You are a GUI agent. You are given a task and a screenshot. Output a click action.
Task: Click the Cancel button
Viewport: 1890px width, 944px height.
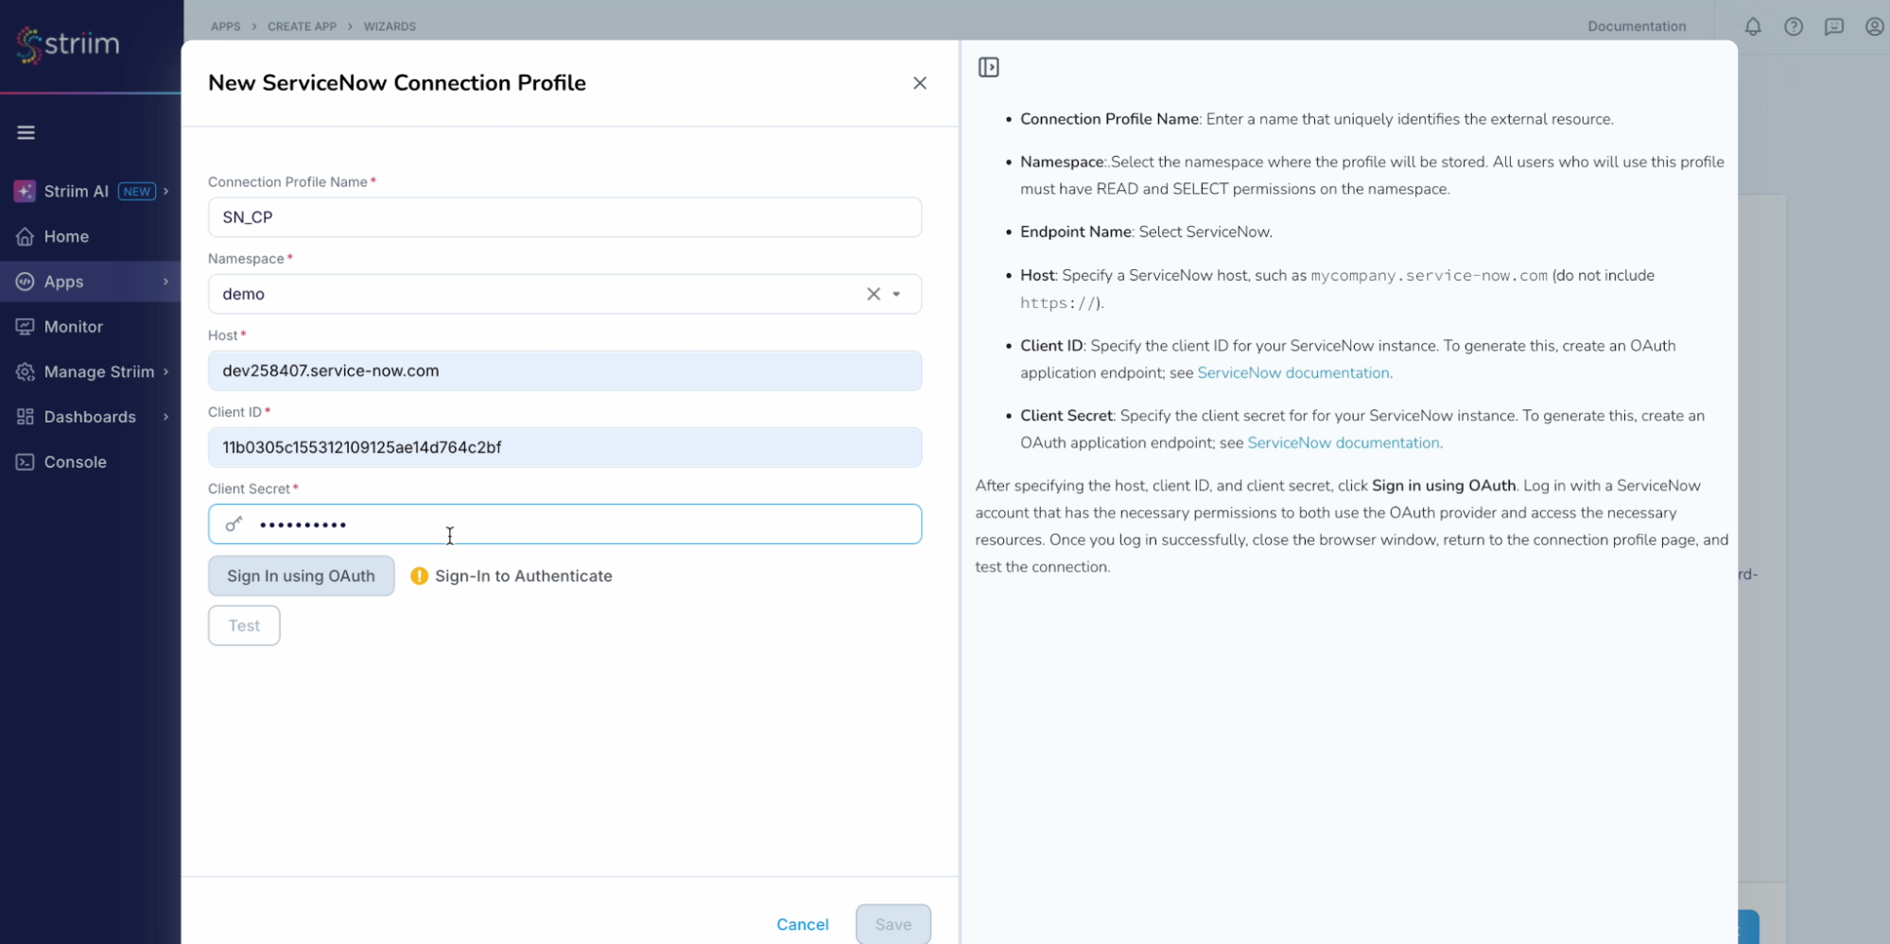point(803,924)
